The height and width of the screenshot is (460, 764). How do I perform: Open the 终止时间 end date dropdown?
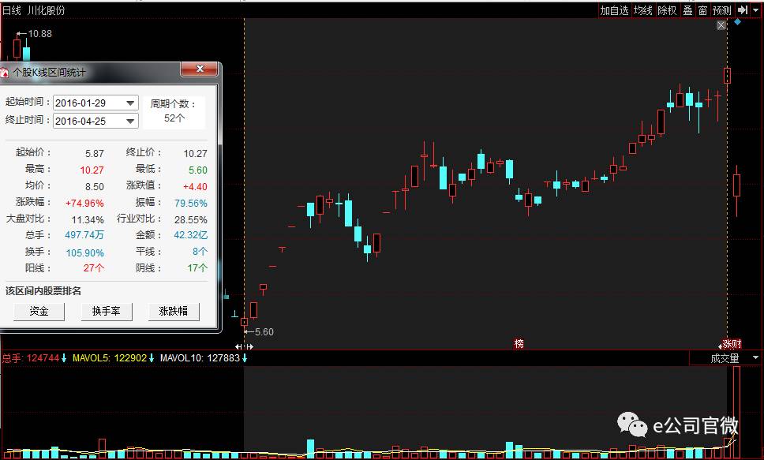(x=131, y=122)
